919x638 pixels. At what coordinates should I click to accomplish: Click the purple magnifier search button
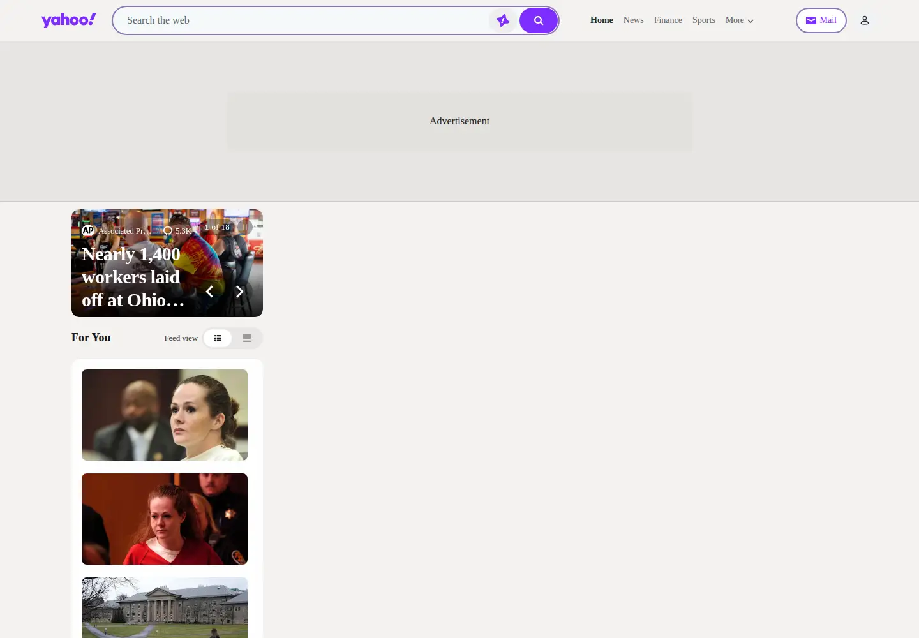539,20
